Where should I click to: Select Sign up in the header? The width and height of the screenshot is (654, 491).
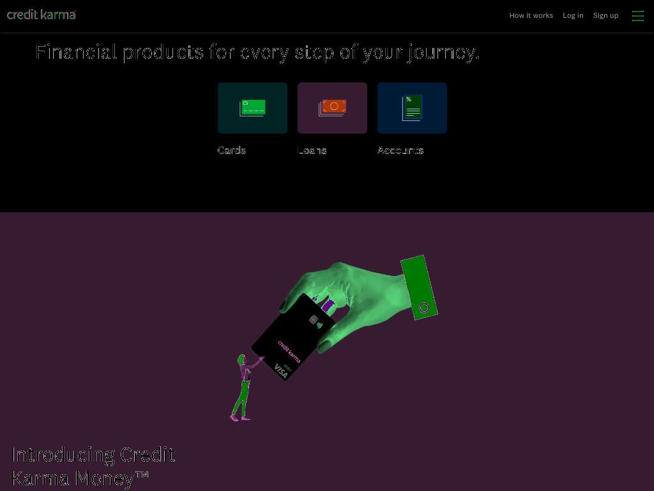pyautogui.click(x=605, y=15)
